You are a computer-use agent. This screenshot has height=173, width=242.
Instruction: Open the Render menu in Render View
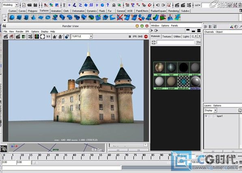[19, 32]
